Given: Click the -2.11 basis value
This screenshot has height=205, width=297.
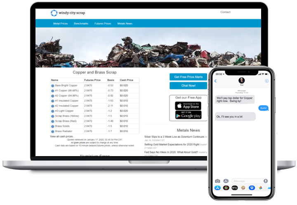Looking at the screenshot, I should click(110, 106).
